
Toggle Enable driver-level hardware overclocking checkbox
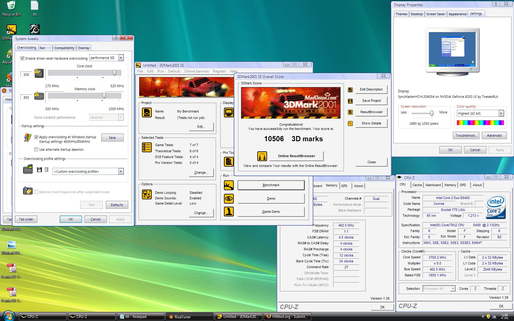coord(22,58)
